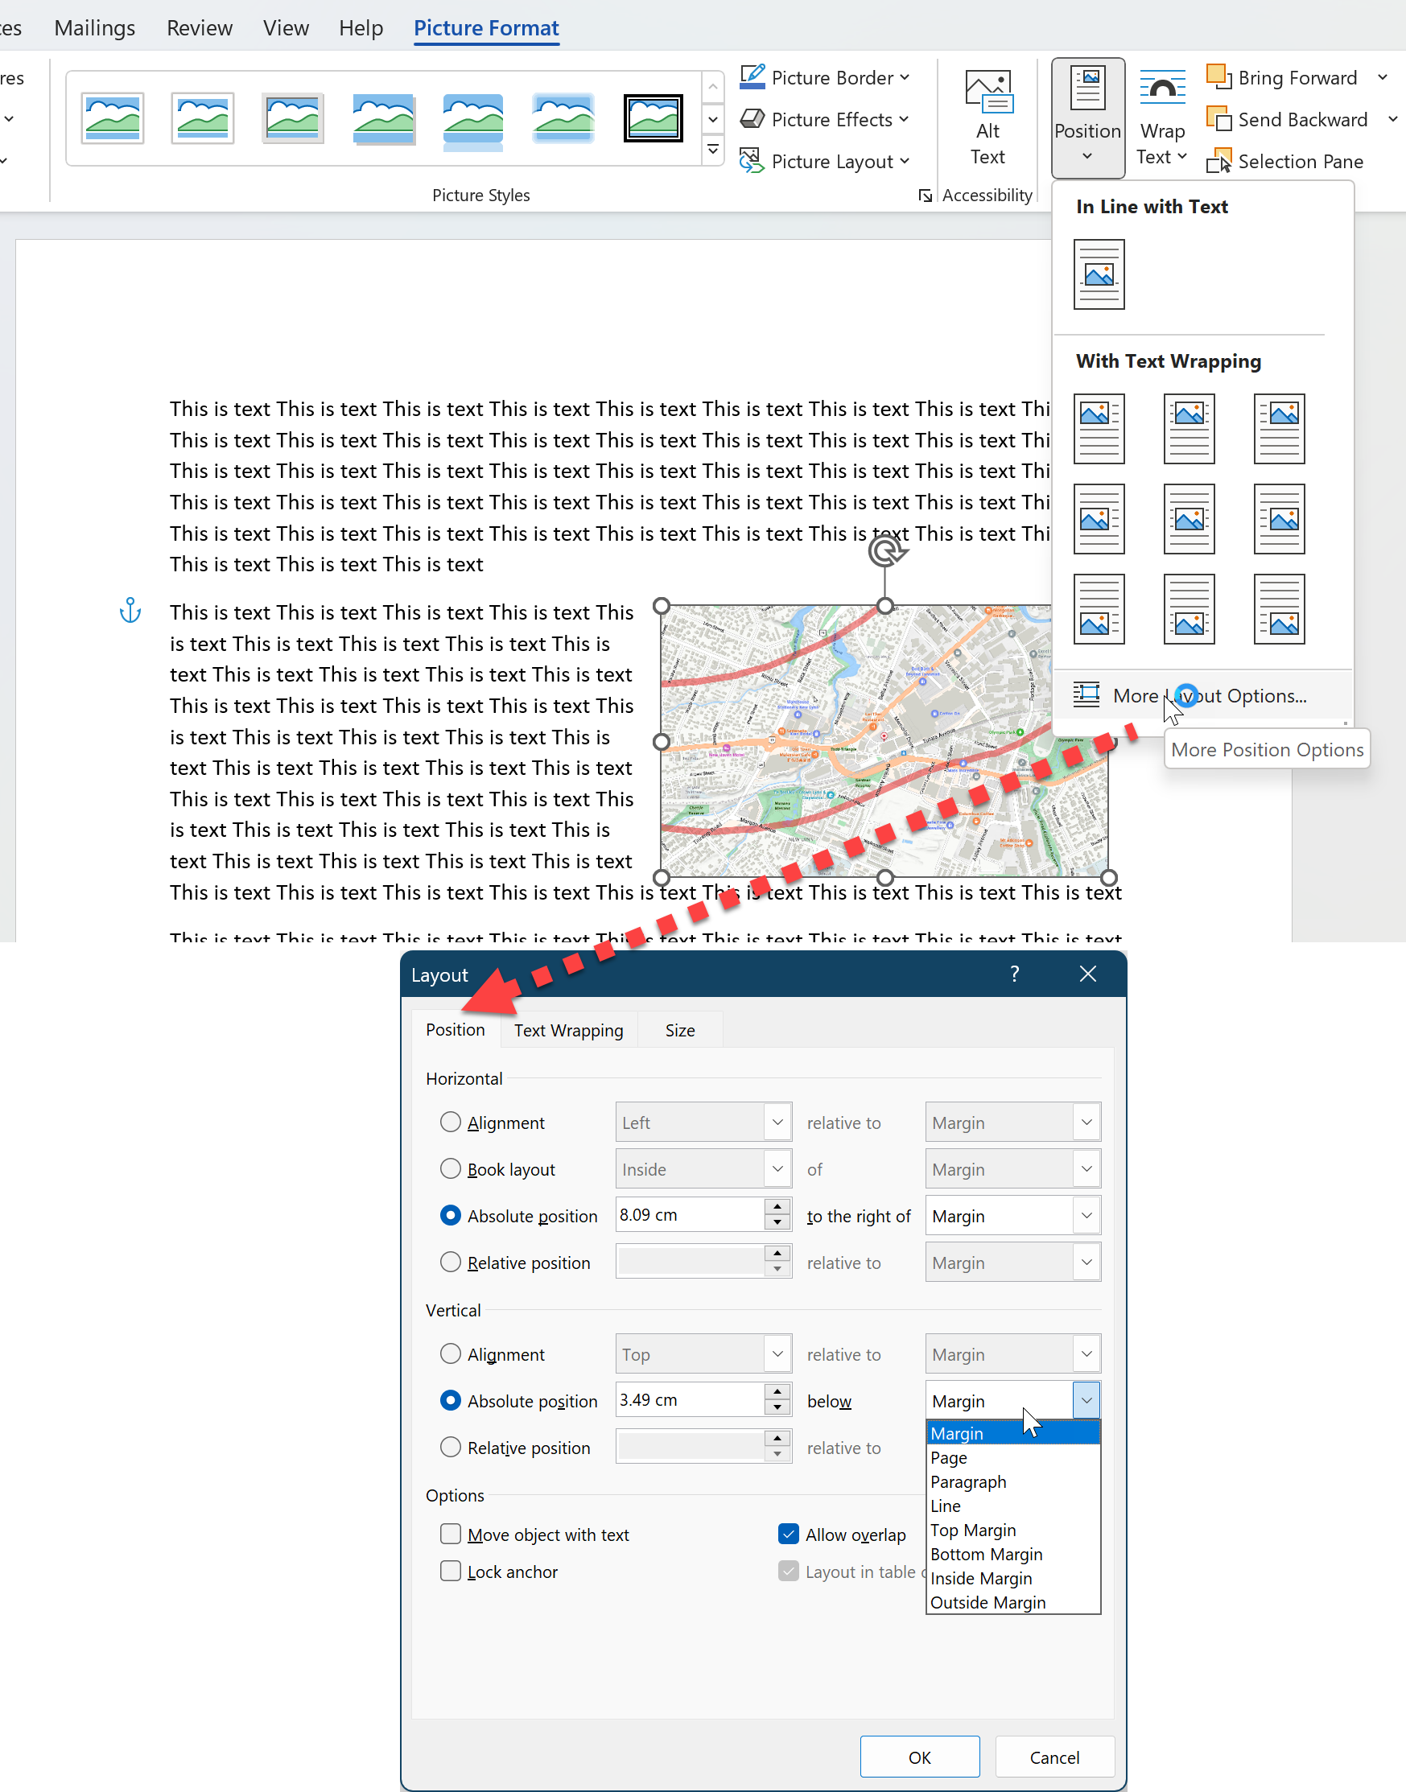Click the horizontal Absolute position value field
The height and width of the screenshot is (1792, 1406).
pyautogui.click(x=690, y=1215)
